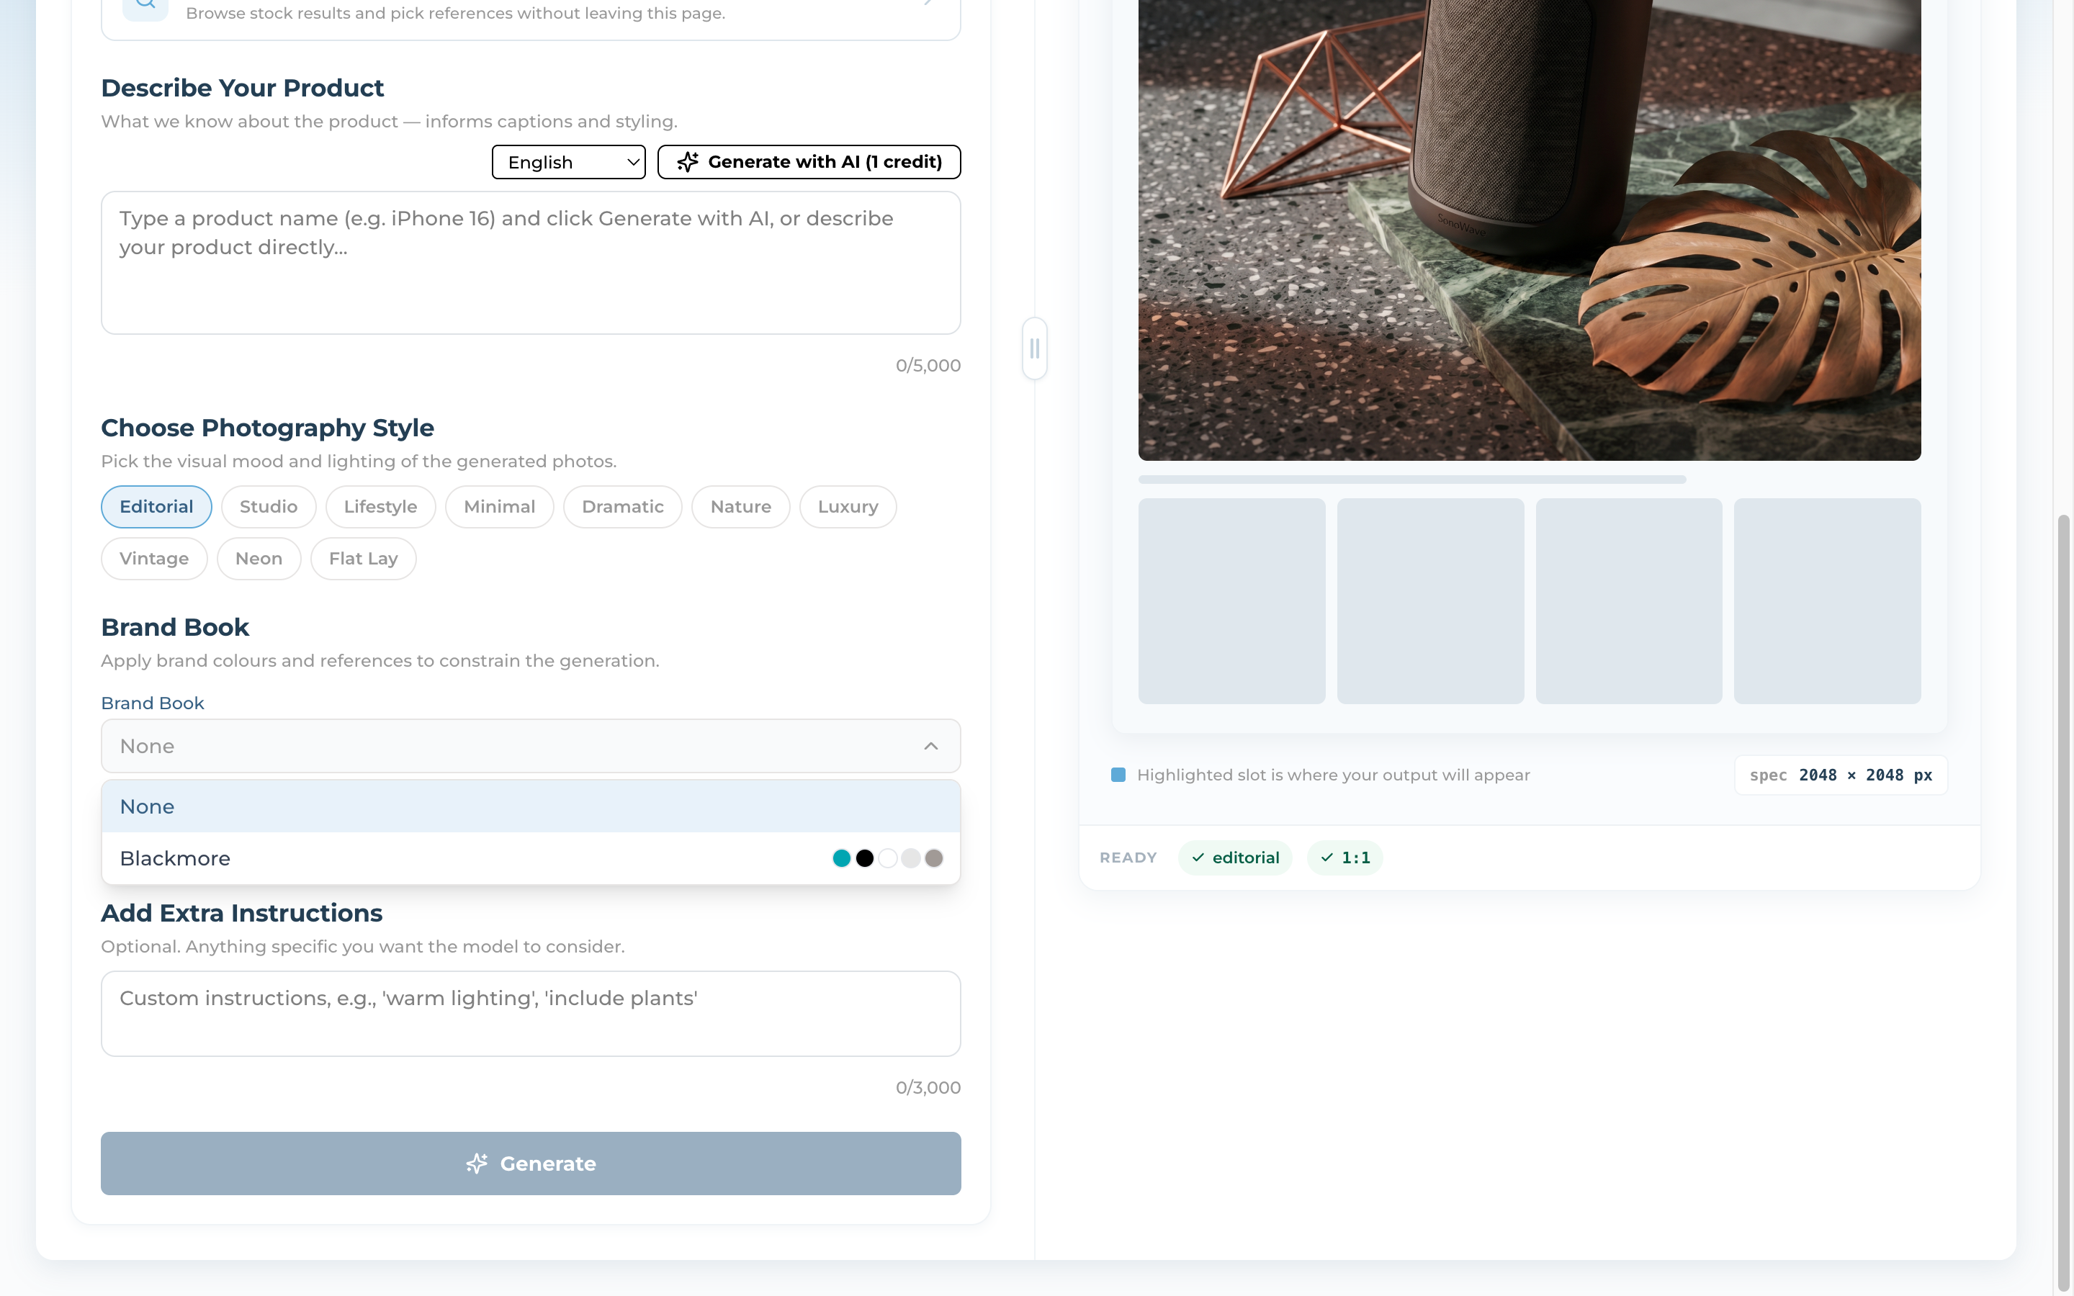This screenshot has height=1296, width=2074.
Task: Click the progress bar under the preview image
Action: click(x=1411, y=479)
